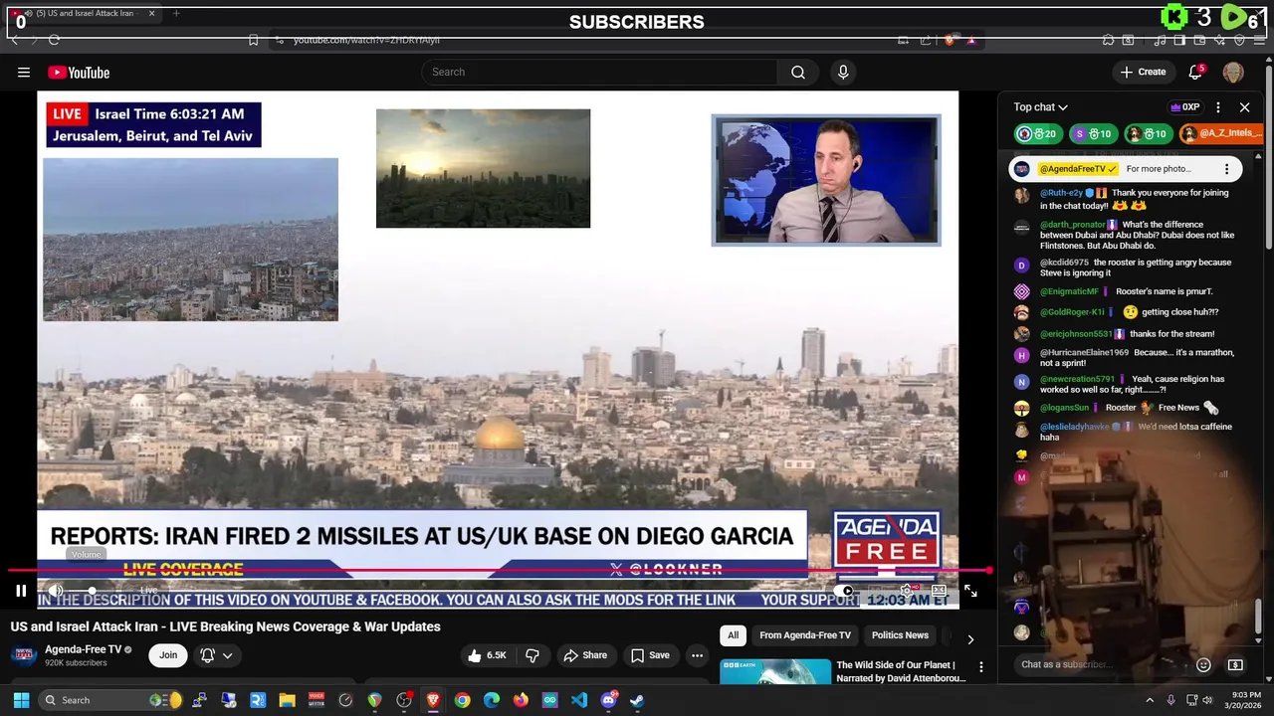Focus the YouTube search field
Image resolution: width=1274 pixels, height=716 pixels.
tap(600, 72)
